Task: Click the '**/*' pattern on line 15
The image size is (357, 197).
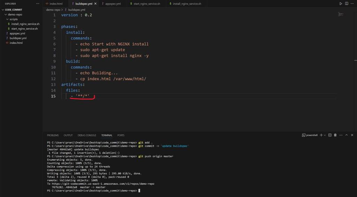Action: point(83,96)
